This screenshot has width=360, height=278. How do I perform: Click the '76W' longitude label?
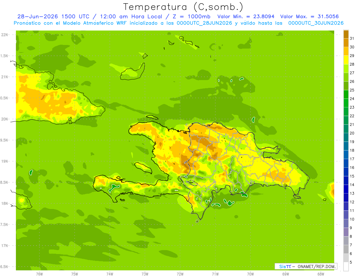click(x=39, y=274)
